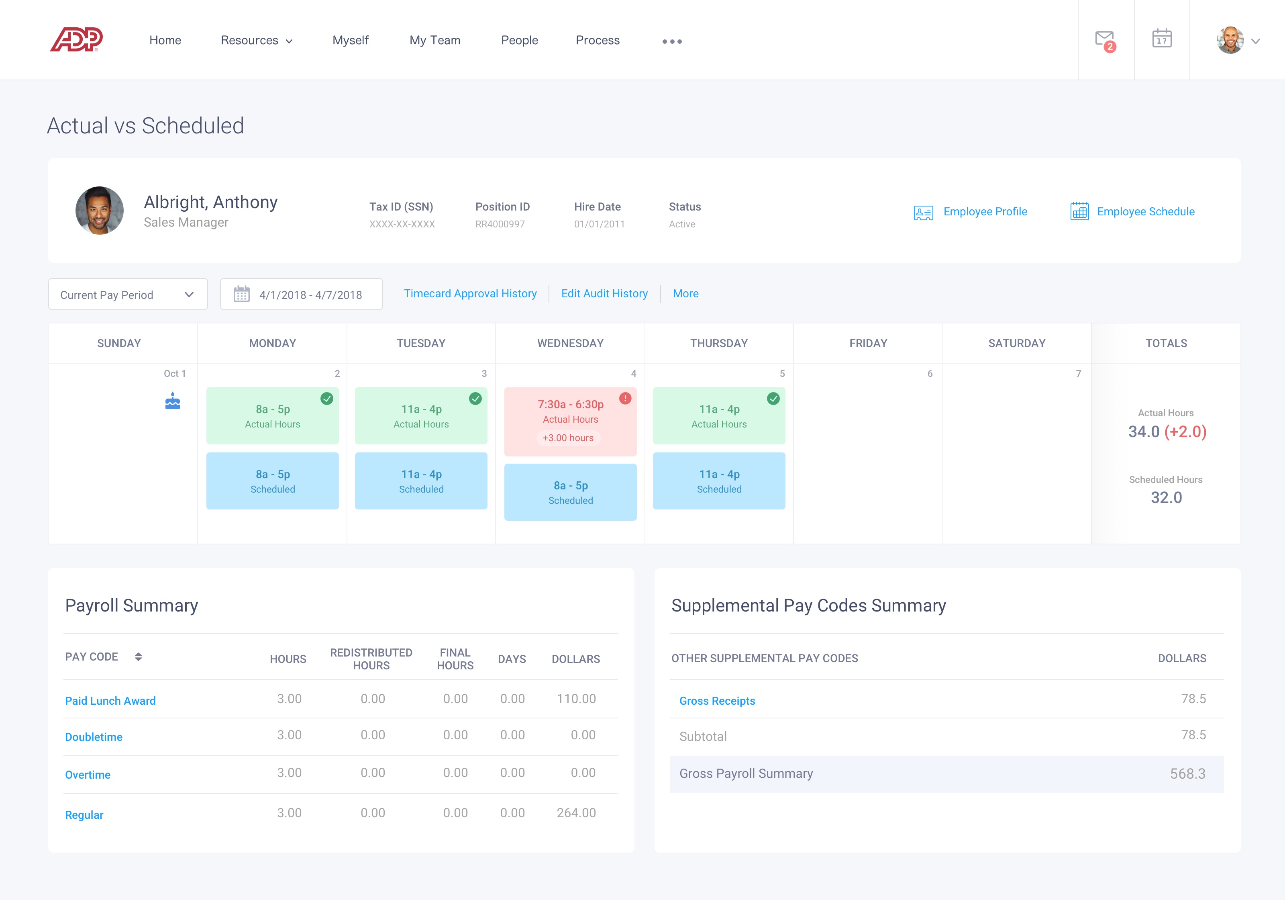
Task: Open the Paid Lunch Award pay code
Action: pos(110,701)
